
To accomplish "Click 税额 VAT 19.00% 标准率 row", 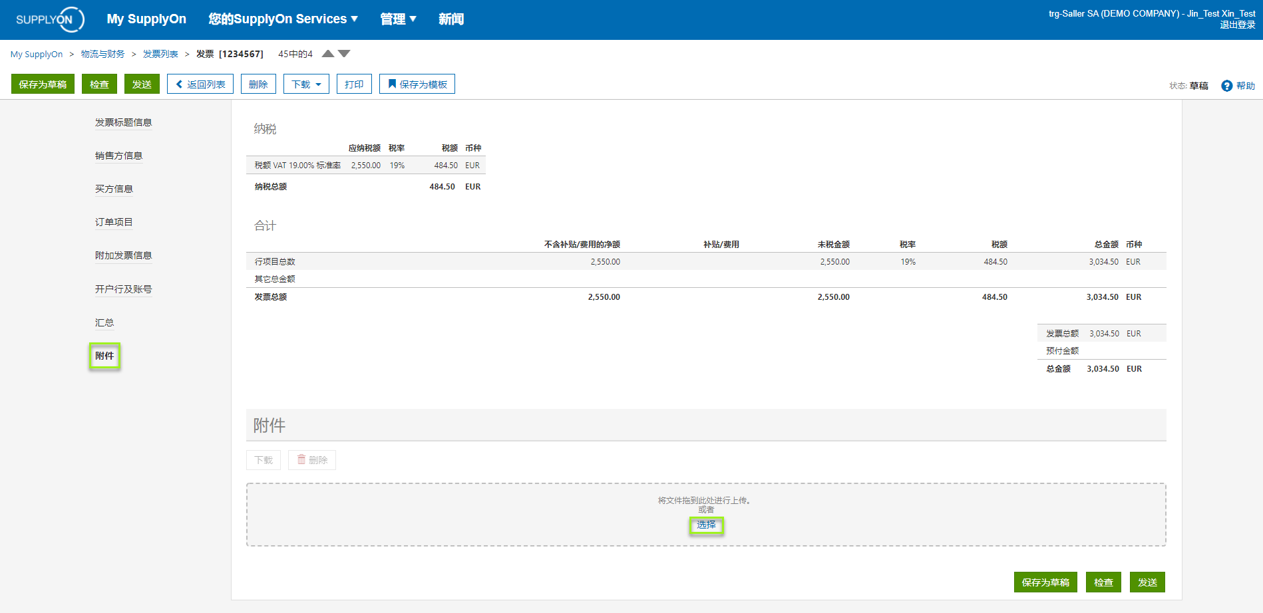I will point(366,166).
